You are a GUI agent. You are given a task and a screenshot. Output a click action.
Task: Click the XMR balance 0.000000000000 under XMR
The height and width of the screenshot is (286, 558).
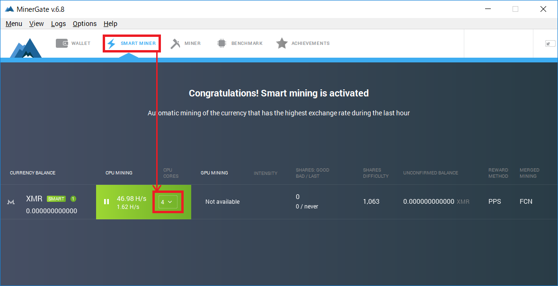coord(52,211)
